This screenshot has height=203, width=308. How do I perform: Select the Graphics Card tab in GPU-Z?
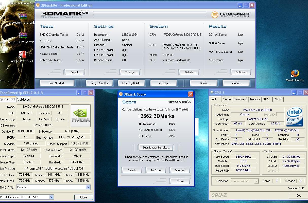click(x=8, y=99)
